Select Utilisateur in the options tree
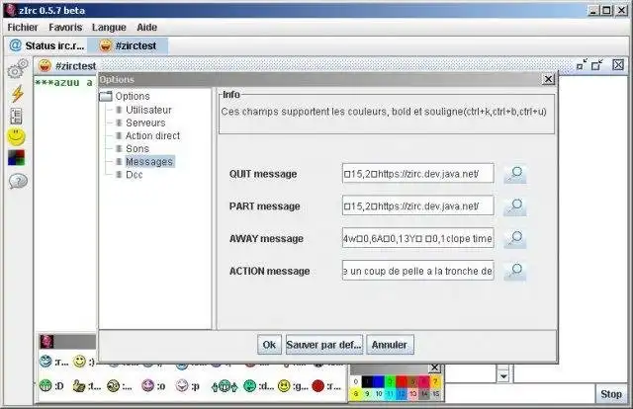The height and width of the screenshot is (409, 633). click(x=143, y=110)
